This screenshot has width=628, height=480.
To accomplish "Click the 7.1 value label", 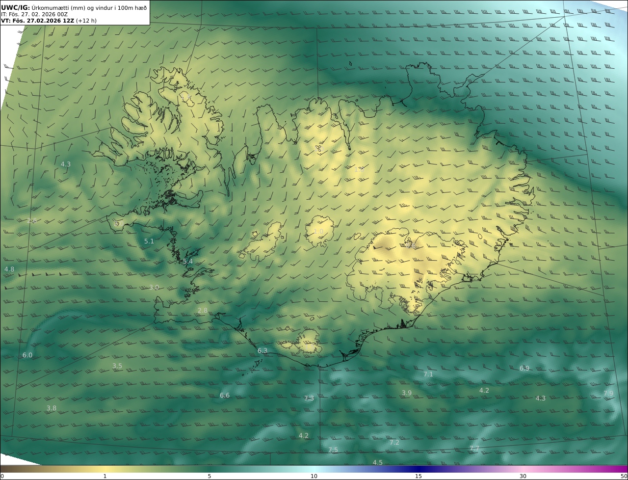I will tap(428, 374).
